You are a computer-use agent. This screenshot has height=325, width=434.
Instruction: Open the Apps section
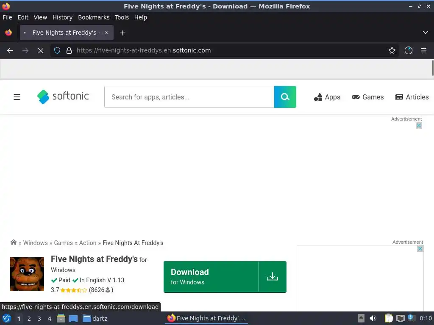(327, 97)
